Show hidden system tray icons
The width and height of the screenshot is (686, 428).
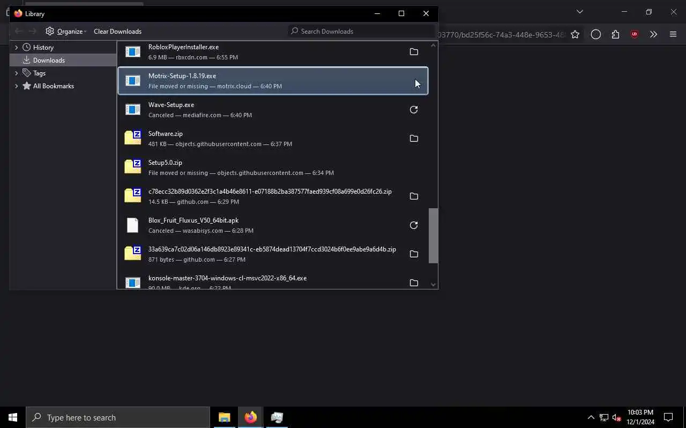(591, 417)
